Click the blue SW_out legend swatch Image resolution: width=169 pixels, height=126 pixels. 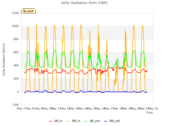[106, 121]
